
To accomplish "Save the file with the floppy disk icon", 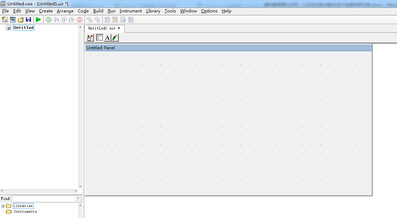I will pos(28,20).
